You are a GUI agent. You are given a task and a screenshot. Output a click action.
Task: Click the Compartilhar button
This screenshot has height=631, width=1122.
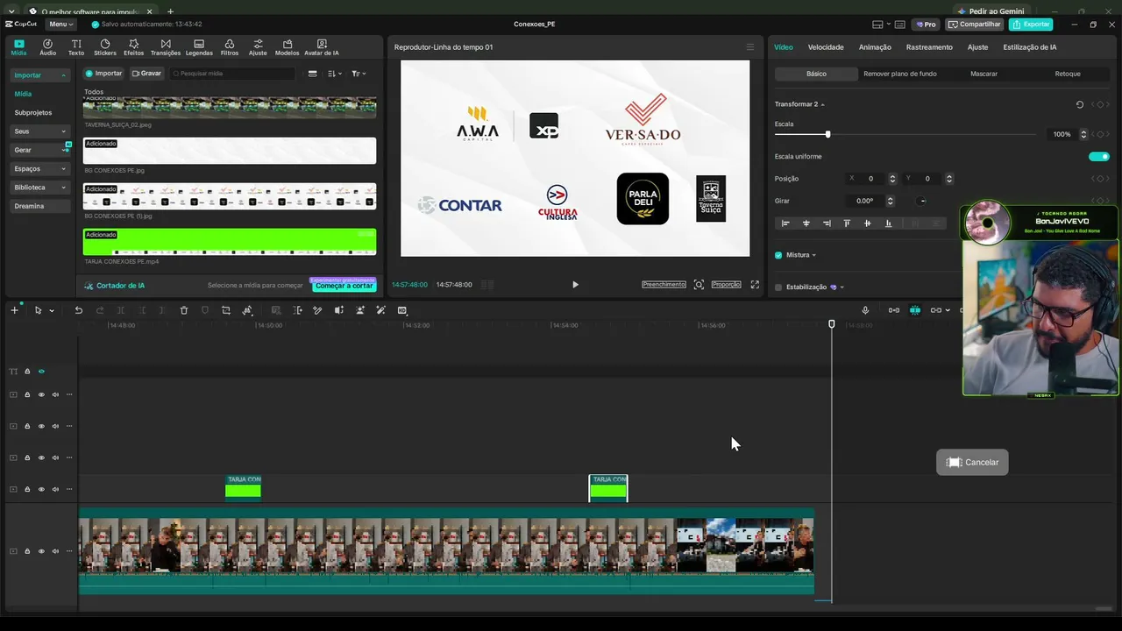coord(974,25)
